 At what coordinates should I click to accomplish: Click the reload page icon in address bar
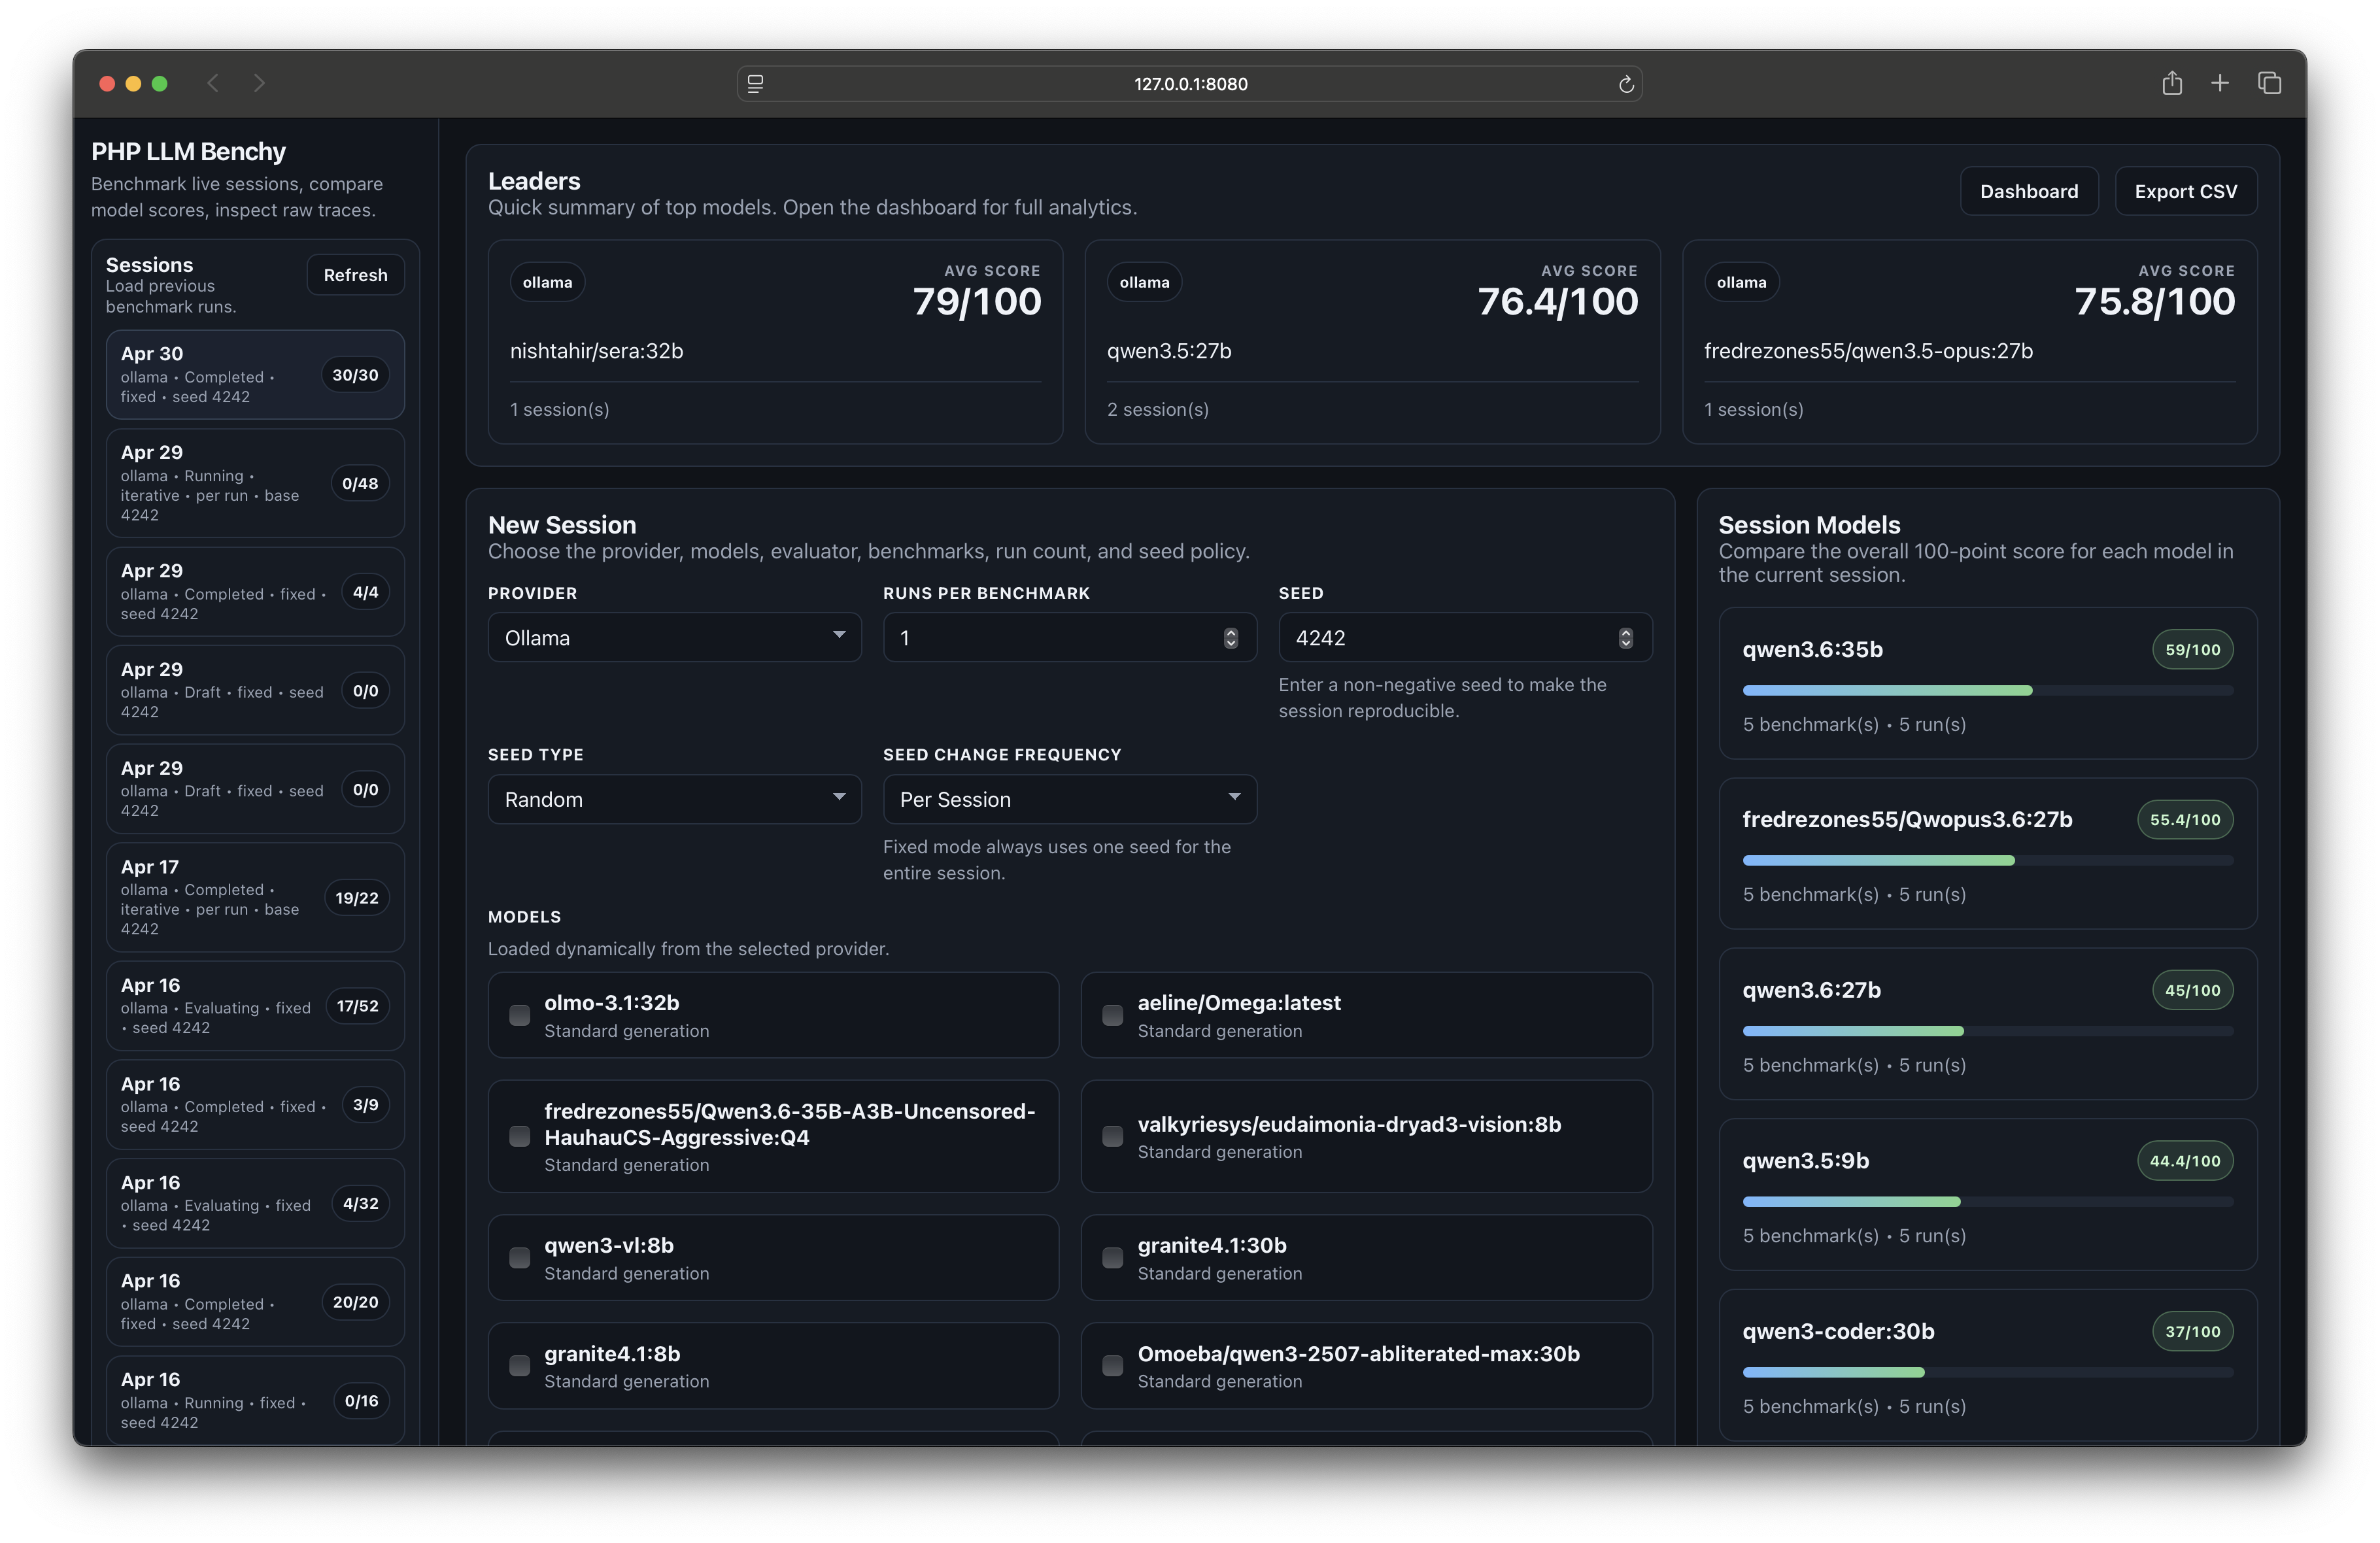pos(1626,84)
